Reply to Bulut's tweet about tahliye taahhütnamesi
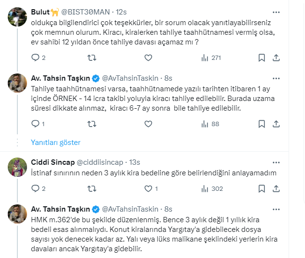The width and height of the screenshot is (305, 258). pos(35,57)
